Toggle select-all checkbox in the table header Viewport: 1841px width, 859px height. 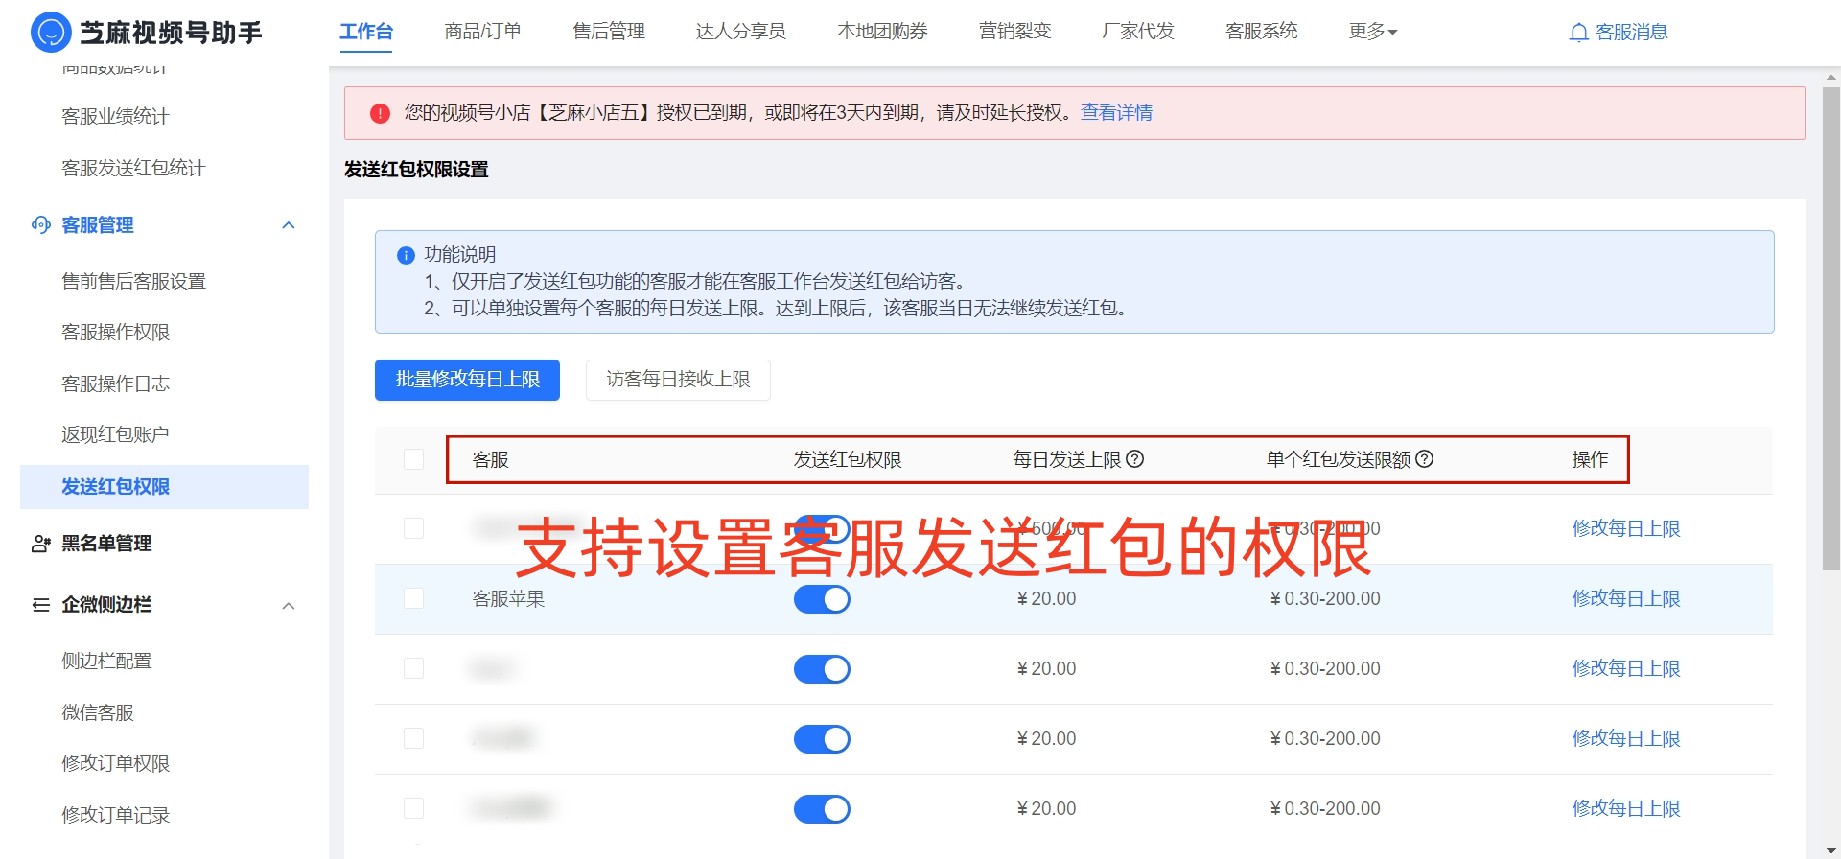click(x=414, y=459)
